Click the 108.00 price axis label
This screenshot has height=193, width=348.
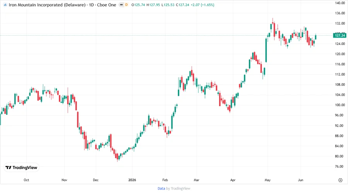tap(340, 85)
